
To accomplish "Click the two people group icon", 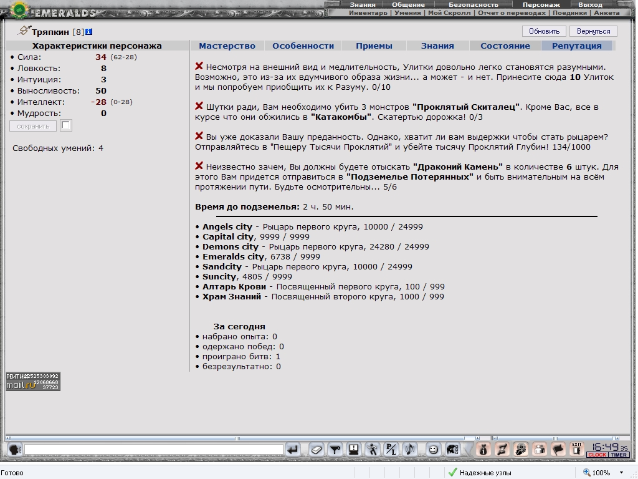I will pos(540,450).
